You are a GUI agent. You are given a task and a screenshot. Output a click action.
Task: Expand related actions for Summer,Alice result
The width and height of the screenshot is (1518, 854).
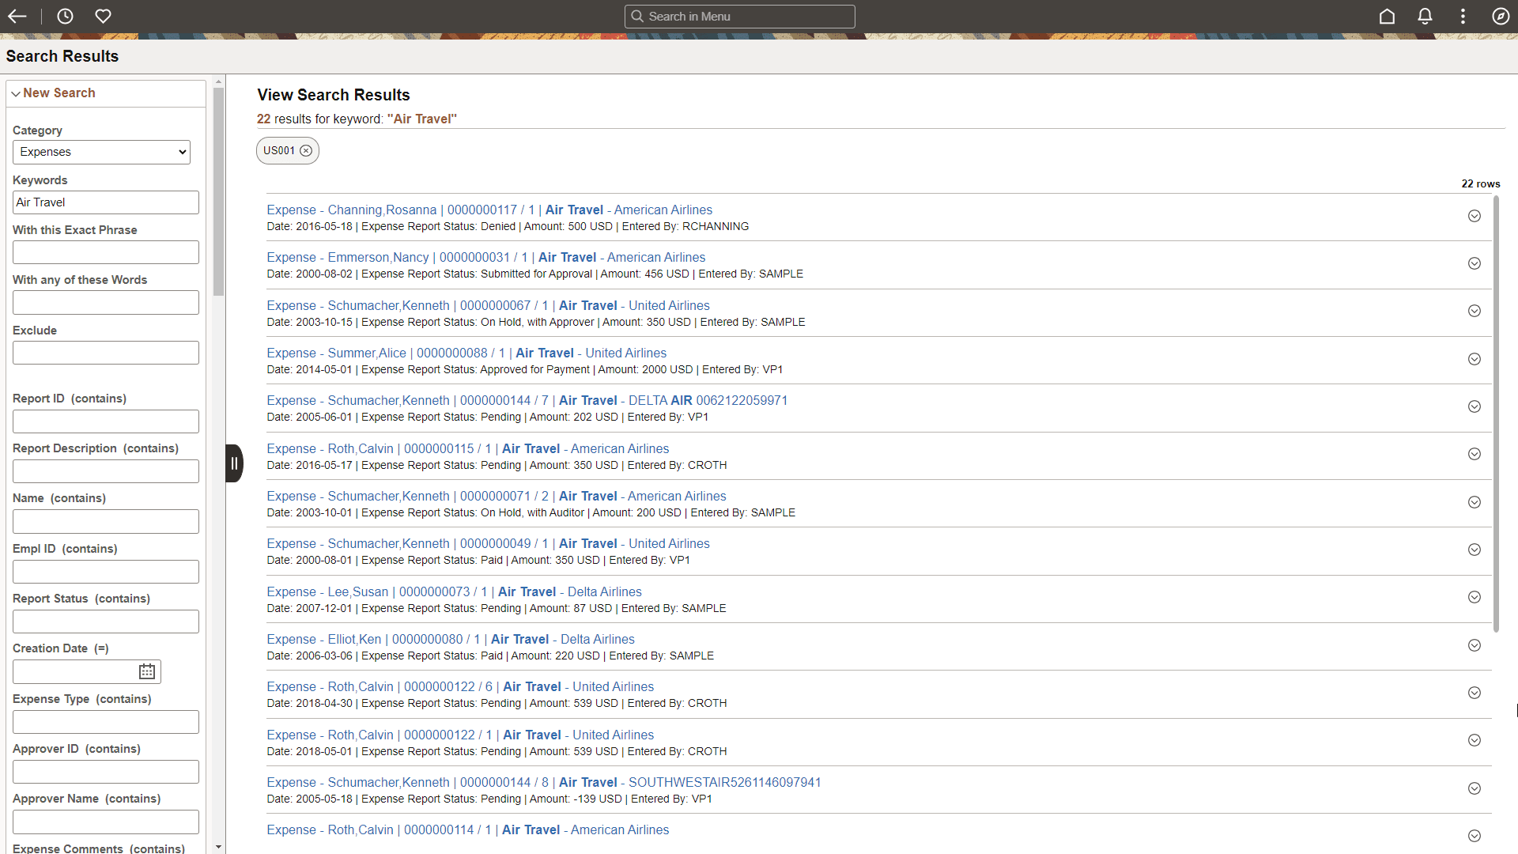click(1474, 359)
